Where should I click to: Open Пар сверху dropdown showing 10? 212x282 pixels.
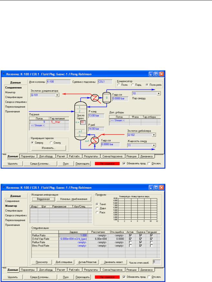pos(158,93)
